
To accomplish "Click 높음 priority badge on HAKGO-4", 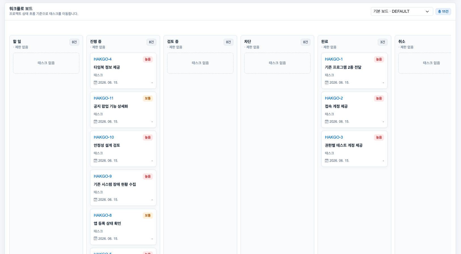I will point(148,59).
